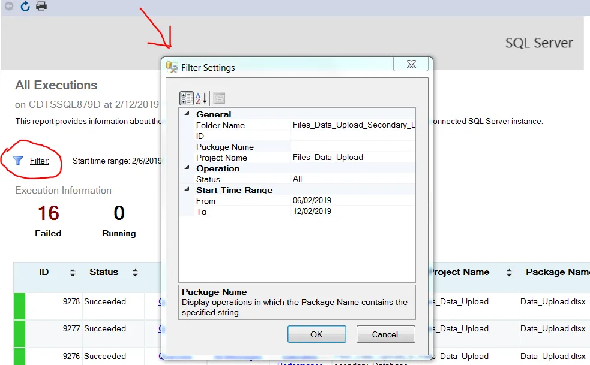Collapse the Operation category

(187, 168)
